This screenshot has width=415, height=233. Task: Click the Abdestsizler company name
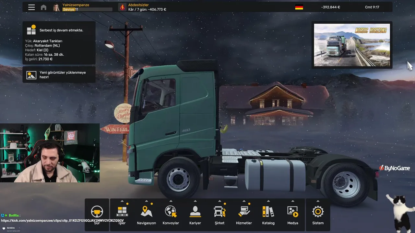(138, 5)
